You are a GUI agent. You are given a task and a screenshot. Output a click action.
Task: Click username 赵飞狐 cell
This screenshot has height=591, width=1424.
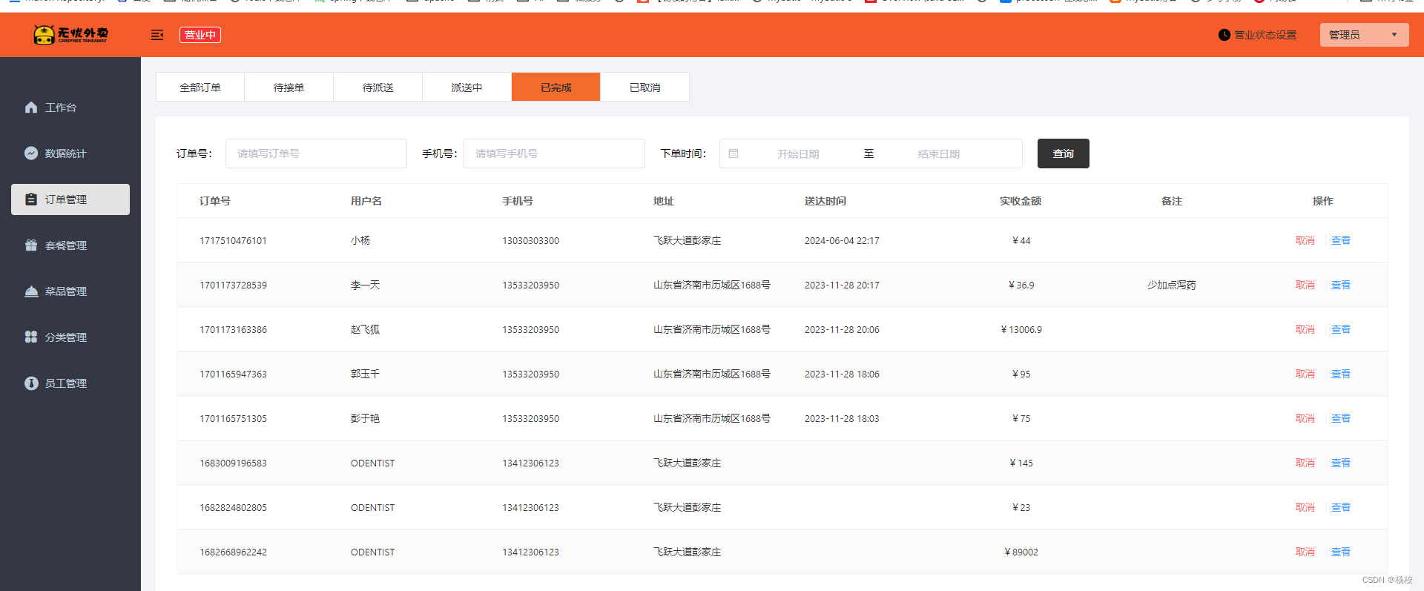(366, 329)
